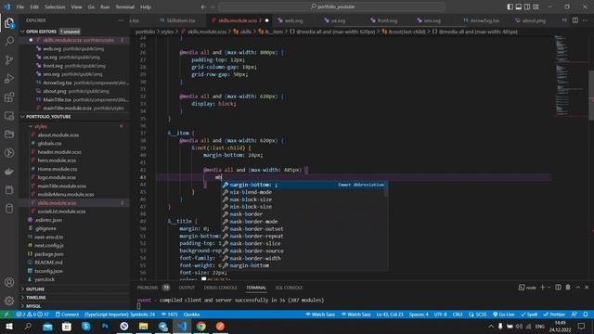
Task: Open the Accounts menu icon
Action: [9, 282]
